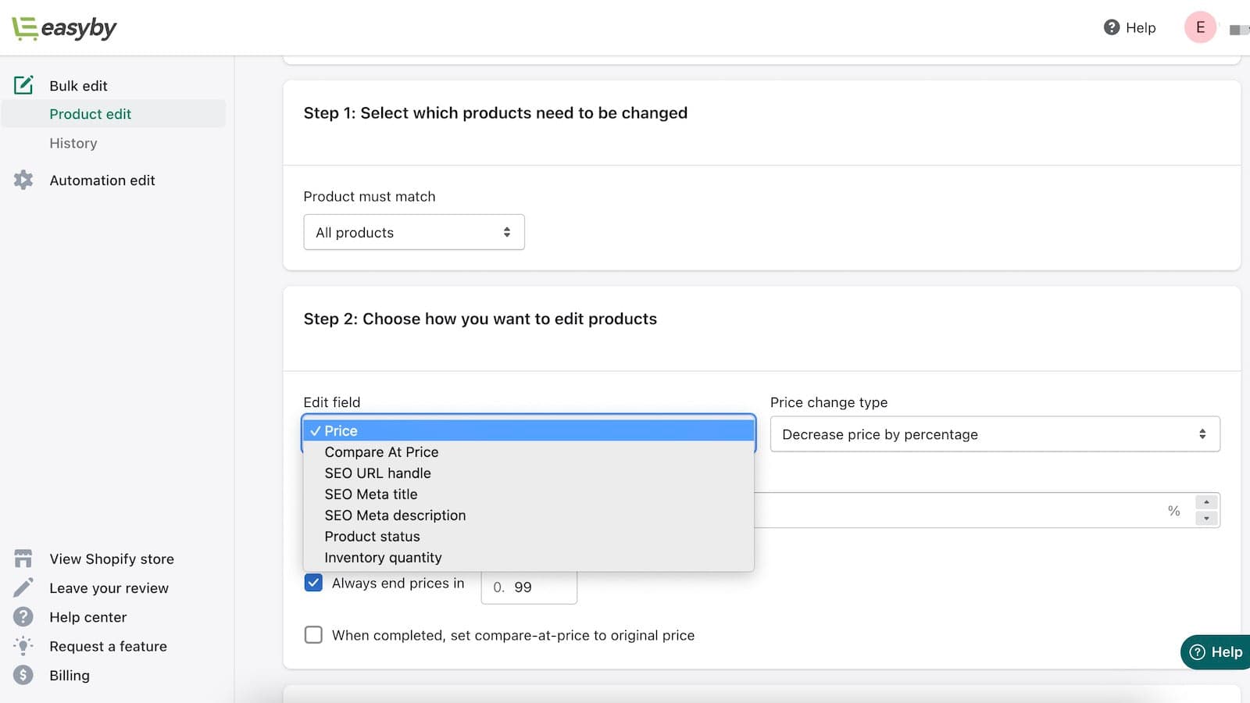Viewport: 1250px width, 703px height.
Task: Switch to the History section
Action: 73,143
